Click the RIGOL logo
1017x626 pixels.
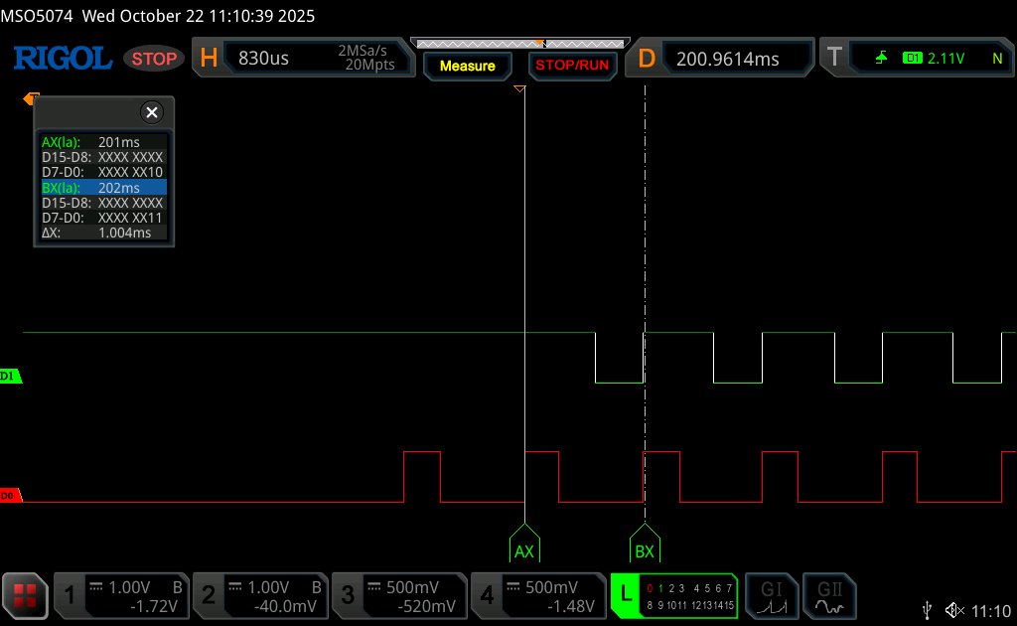62,59
